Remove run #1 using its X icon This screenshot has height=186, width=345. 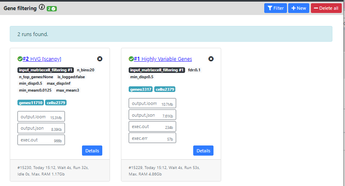pyautogui.click(x=211, y=59)
